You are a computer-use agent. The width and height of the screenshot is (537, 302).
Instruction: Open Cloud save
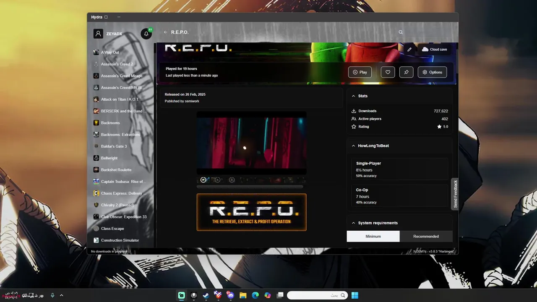coord(434,49)
